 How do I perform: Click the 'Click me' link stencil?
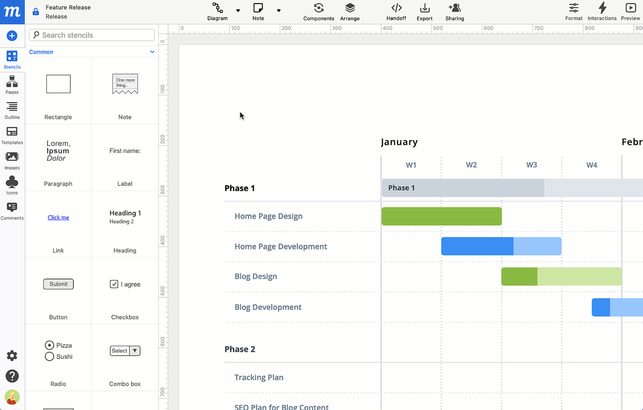point(58,218)
